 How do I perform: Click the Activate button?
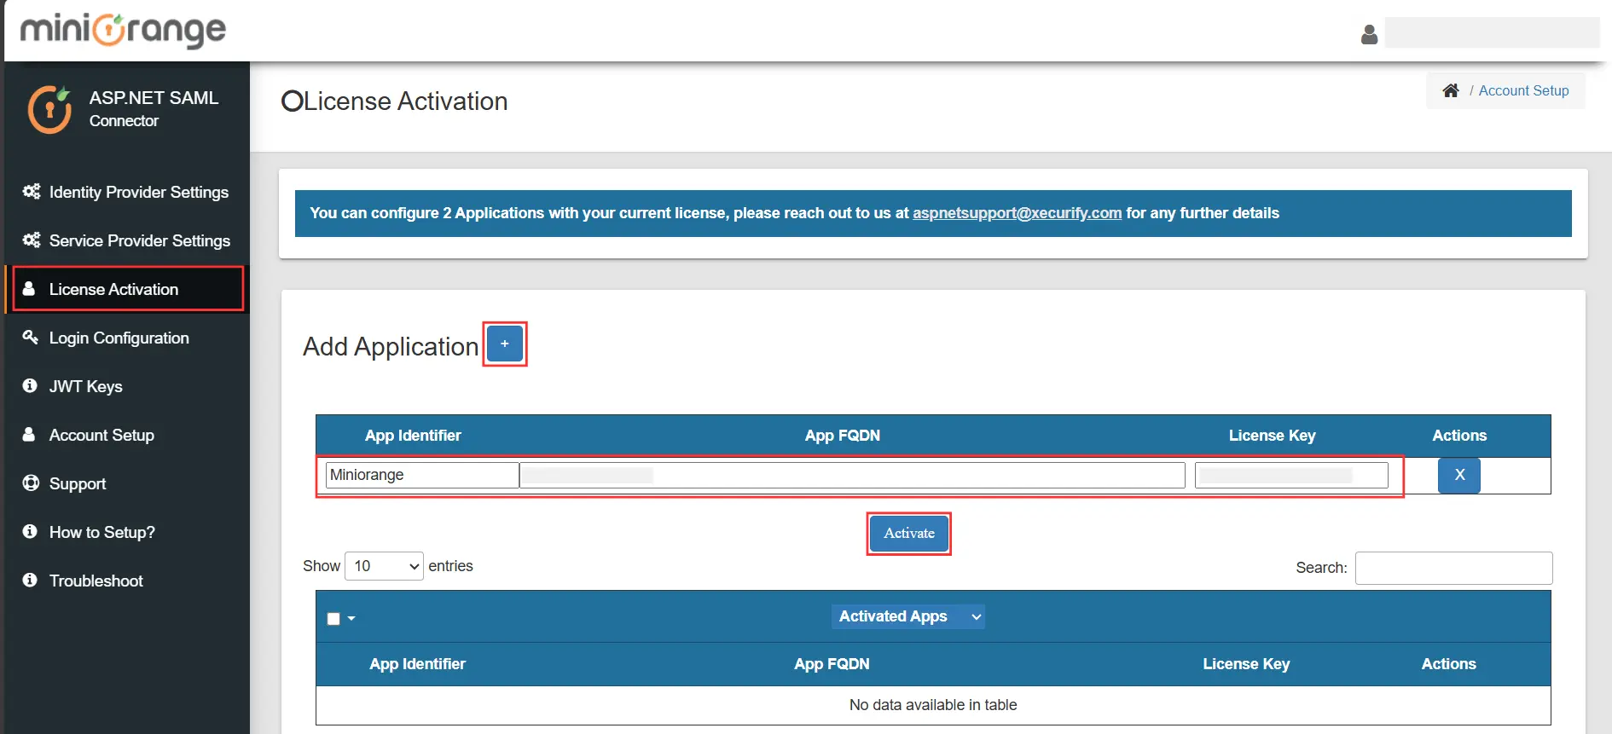(909, 533)
